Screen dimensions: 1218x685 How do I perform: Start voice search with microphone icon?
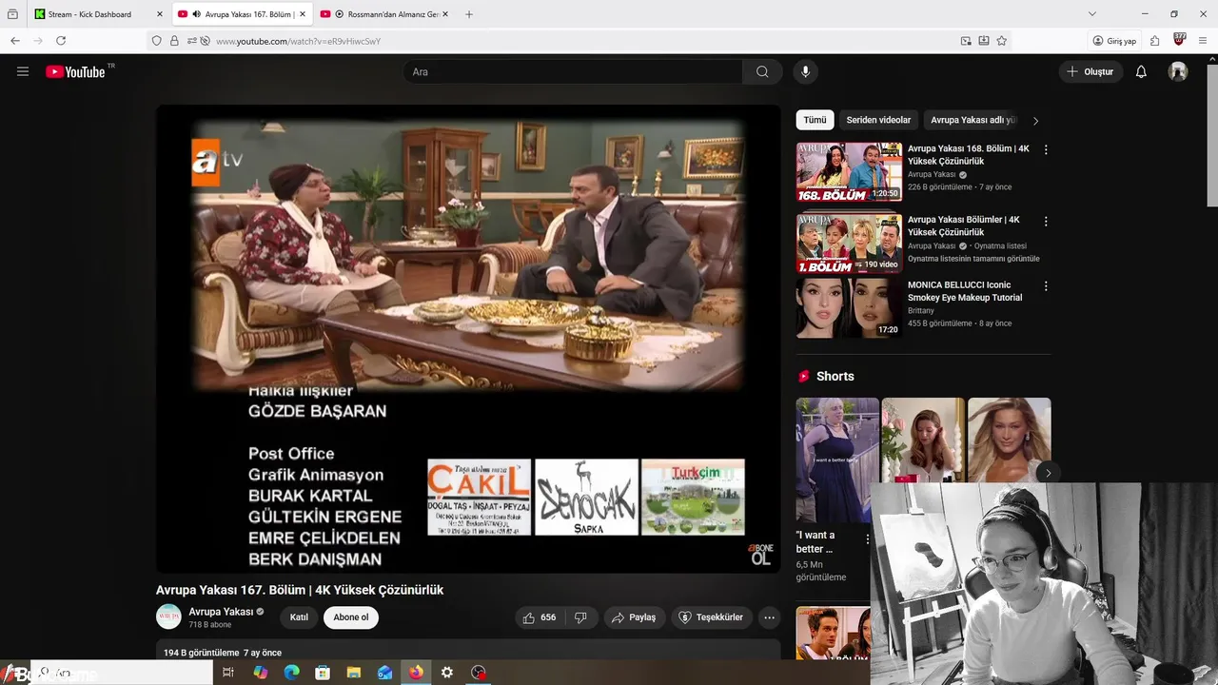click(x=805, y=71)
